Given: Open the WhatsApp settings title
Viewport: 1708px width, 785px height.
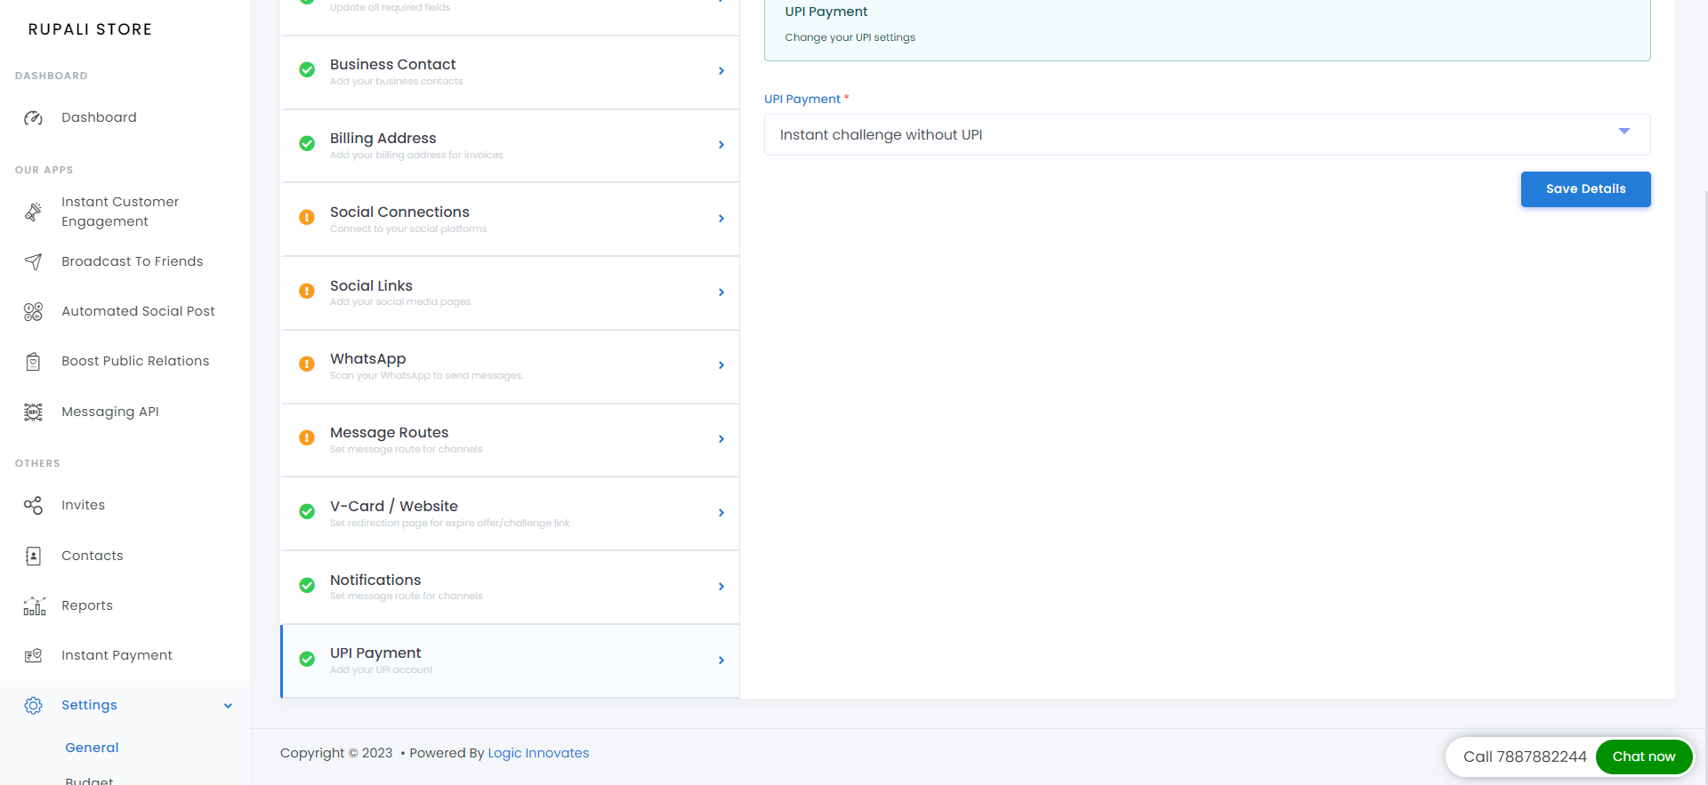Looking at the screenshot, I should 367,358.
